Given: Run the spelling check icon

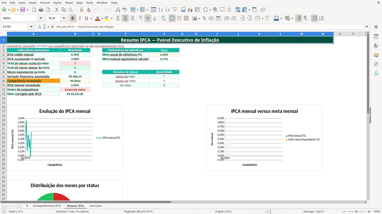Looking at the screenshot, I should click(125, 10).
